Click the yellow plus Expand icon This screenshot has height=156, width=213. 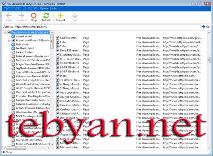click(60, 16)
